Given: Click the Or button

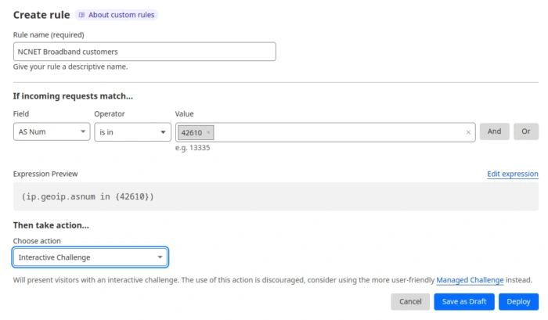Looking at the screenshot, I should coord(525,131).
